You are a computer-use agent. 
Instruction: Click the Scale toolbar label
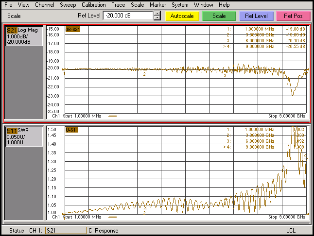click(x=14, y=16)
